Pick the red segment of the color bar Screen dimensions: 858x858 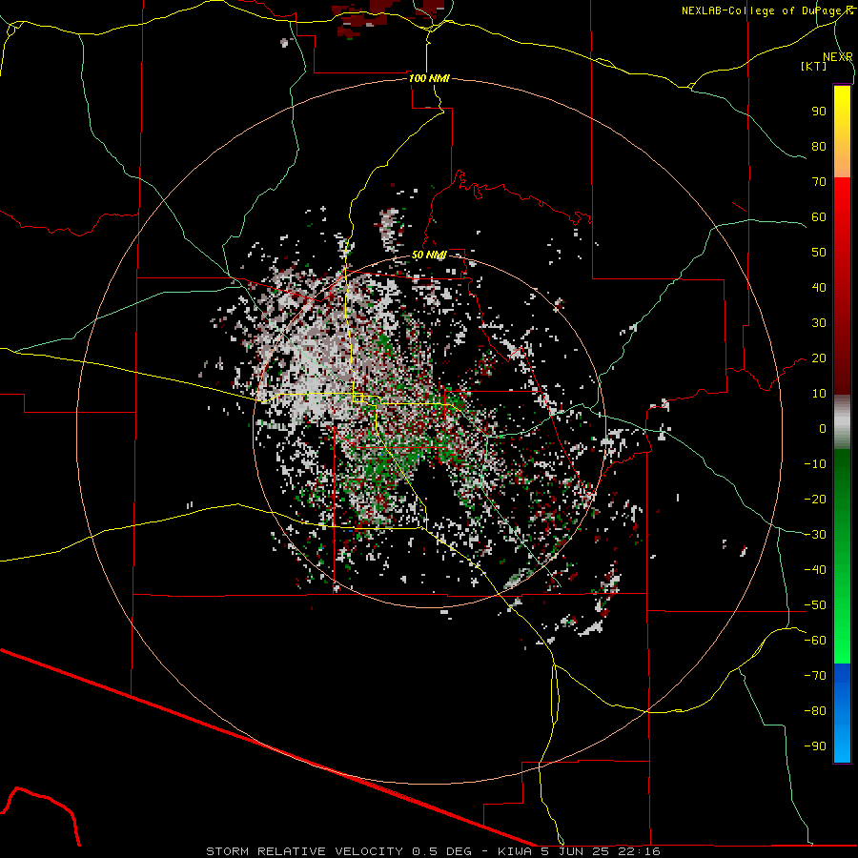[842, 284]
